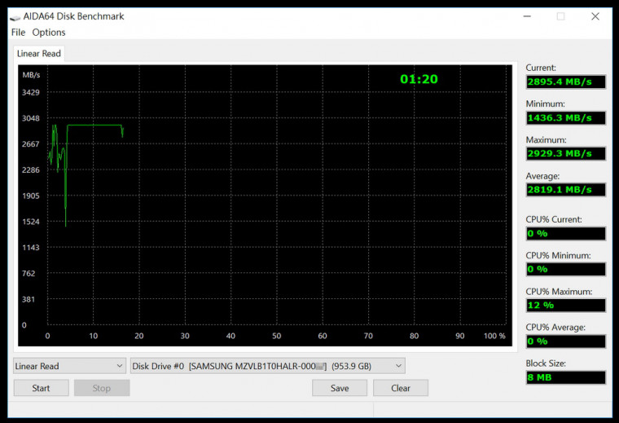This screenshot has height=423, width=619.
Task: Save the benchmark results
Action: tap(340, 388)
